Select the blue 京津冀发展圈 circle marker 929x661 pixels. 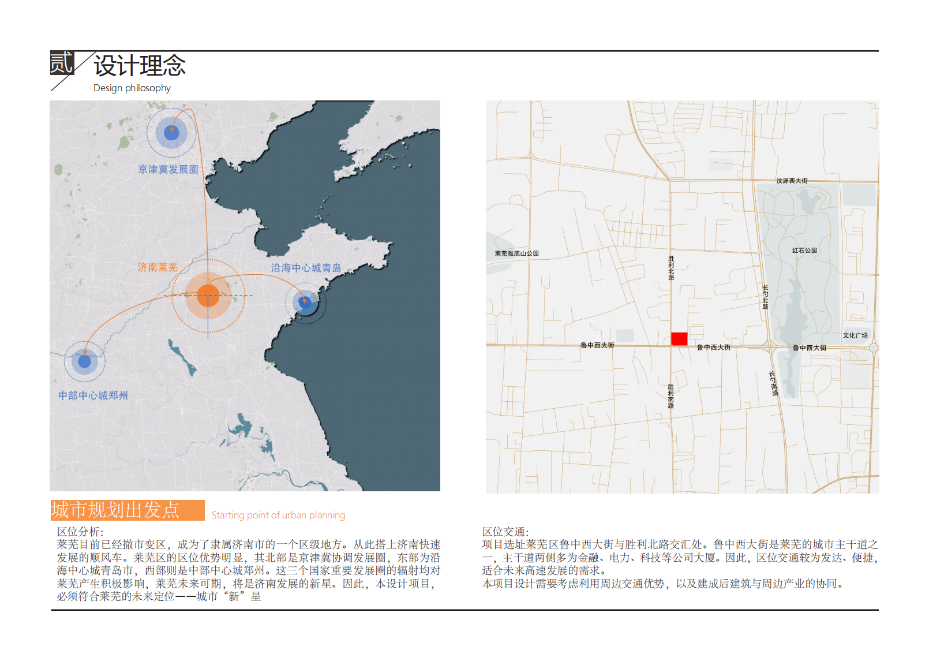[x=171, y=132]
